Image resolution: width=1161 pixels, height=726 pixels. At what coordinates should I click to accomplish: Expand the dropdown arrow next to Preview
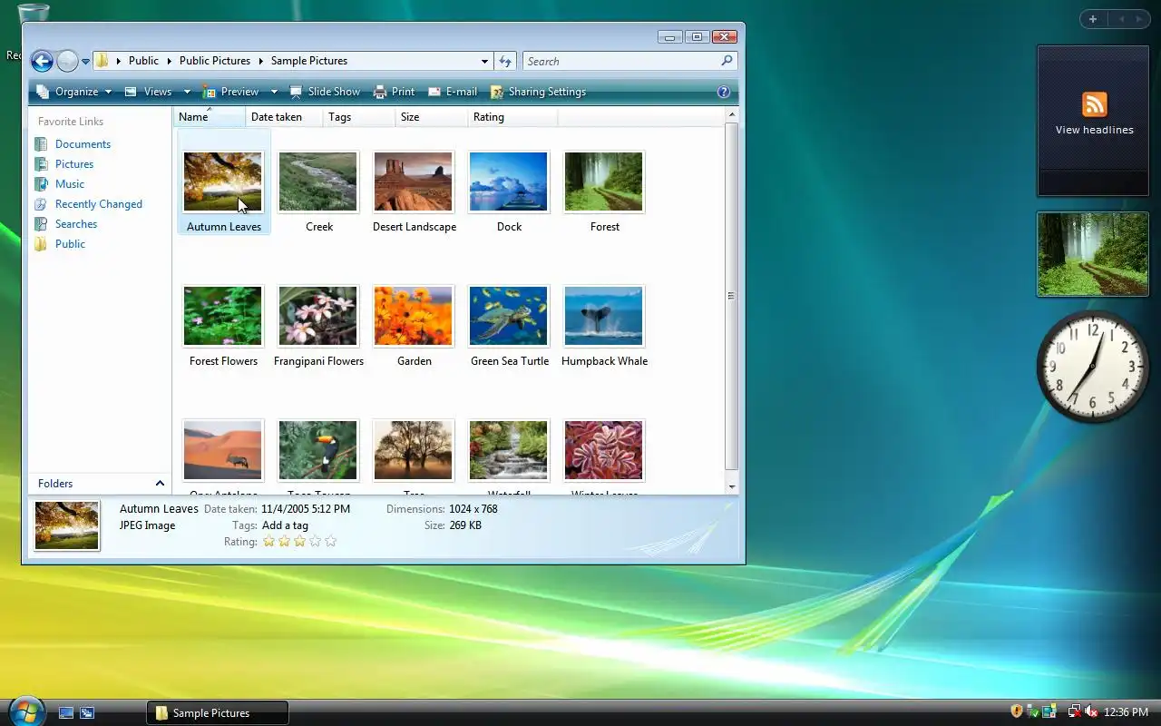274,92
